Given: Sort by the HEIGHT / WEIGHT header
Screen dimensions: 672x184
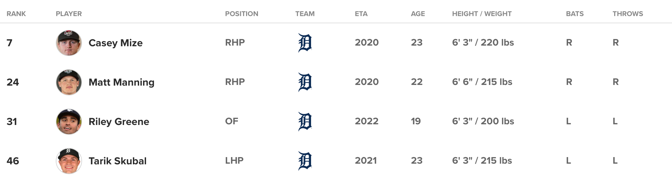Looking at the screenshot, I should pos(482,14).
